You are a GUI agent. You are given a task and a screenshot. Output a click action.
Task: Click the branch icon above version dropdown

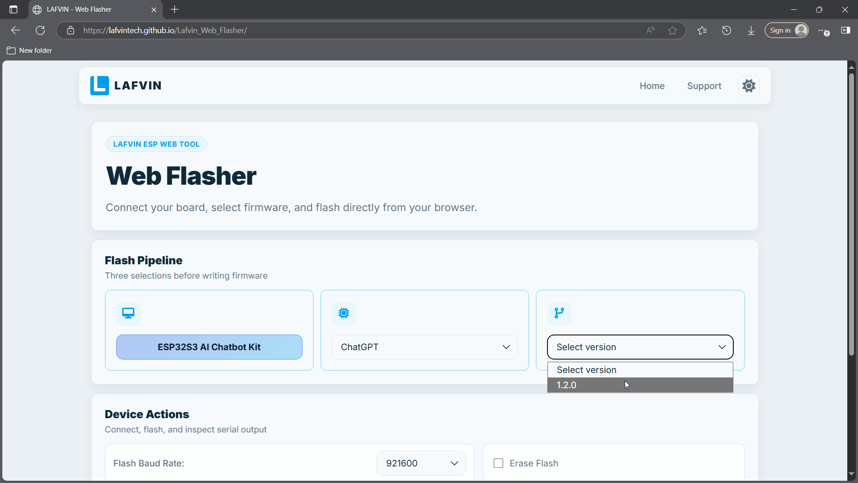click(x=559, y=313)
